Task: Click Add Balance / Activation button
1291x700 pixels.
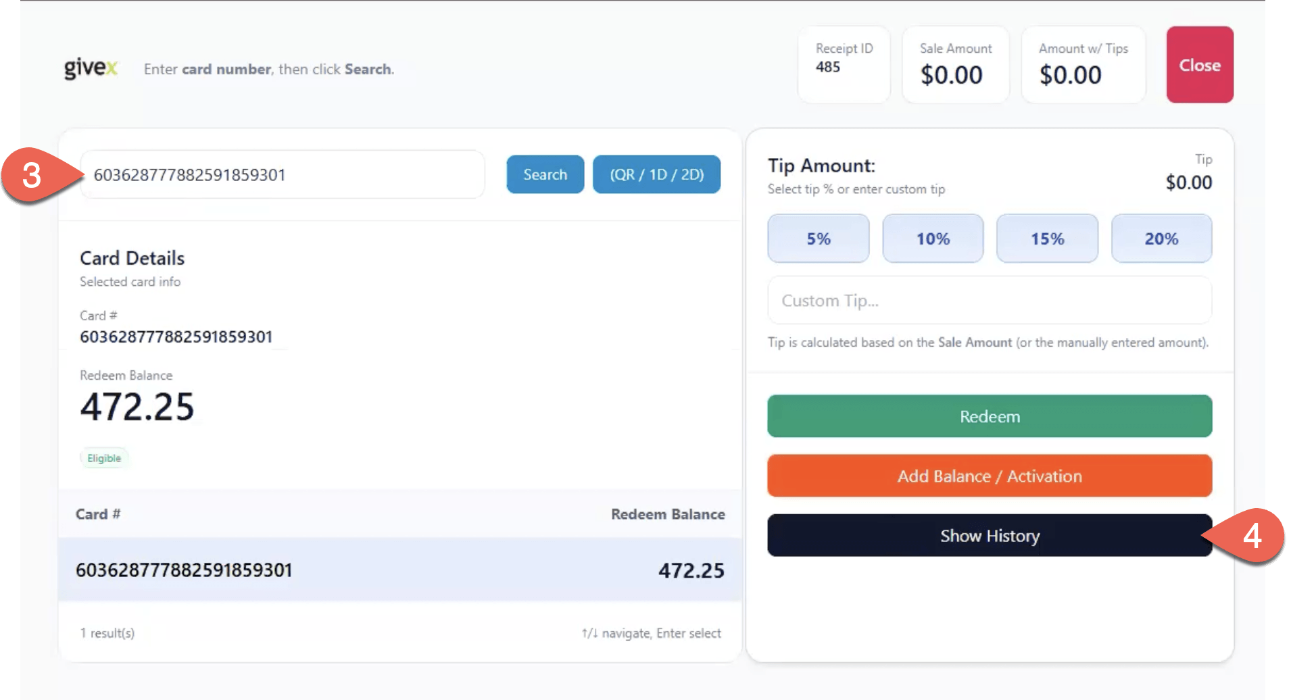Action: [x=990, y=476]
